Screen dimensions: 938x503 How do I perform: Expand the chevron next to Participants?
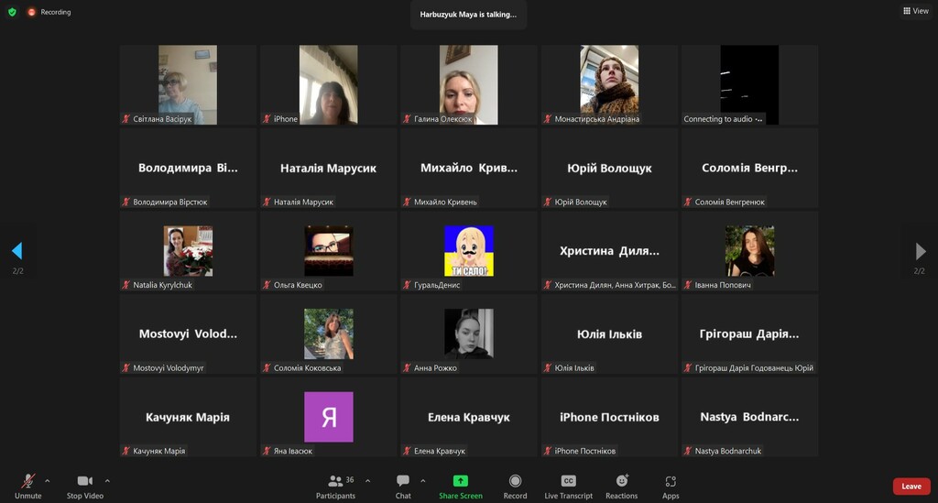click(368, 480)
